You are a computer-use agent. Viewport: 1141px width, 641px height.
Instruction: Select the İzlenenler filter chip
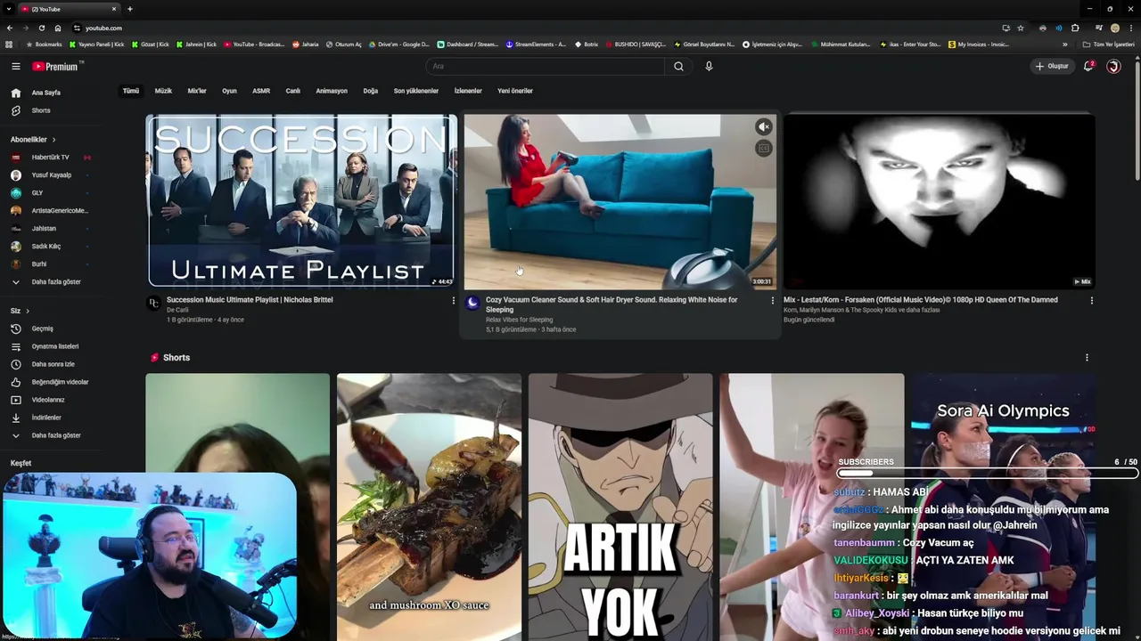(x=468, y=91)
